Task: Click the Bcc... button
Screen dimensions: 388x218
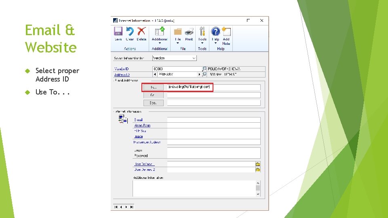Action: 154,103
